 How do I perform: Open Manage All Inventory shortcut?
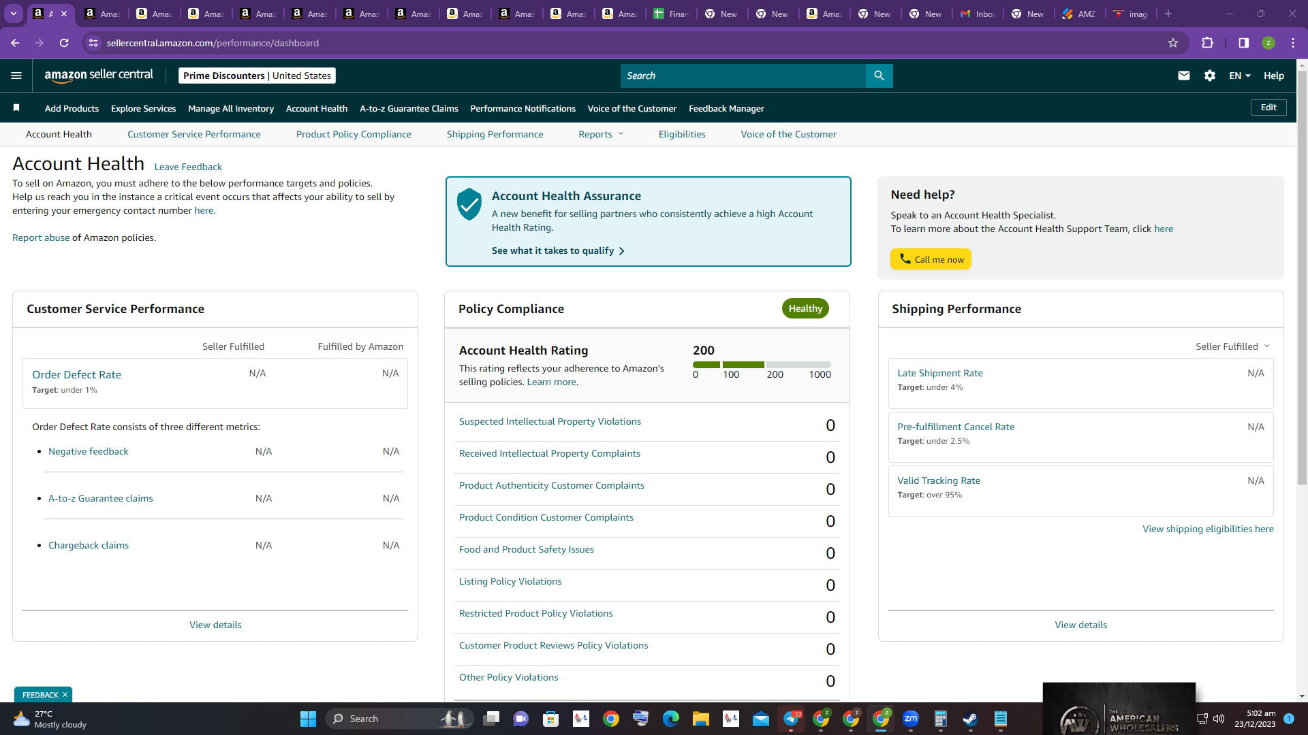tap(231, 108)
